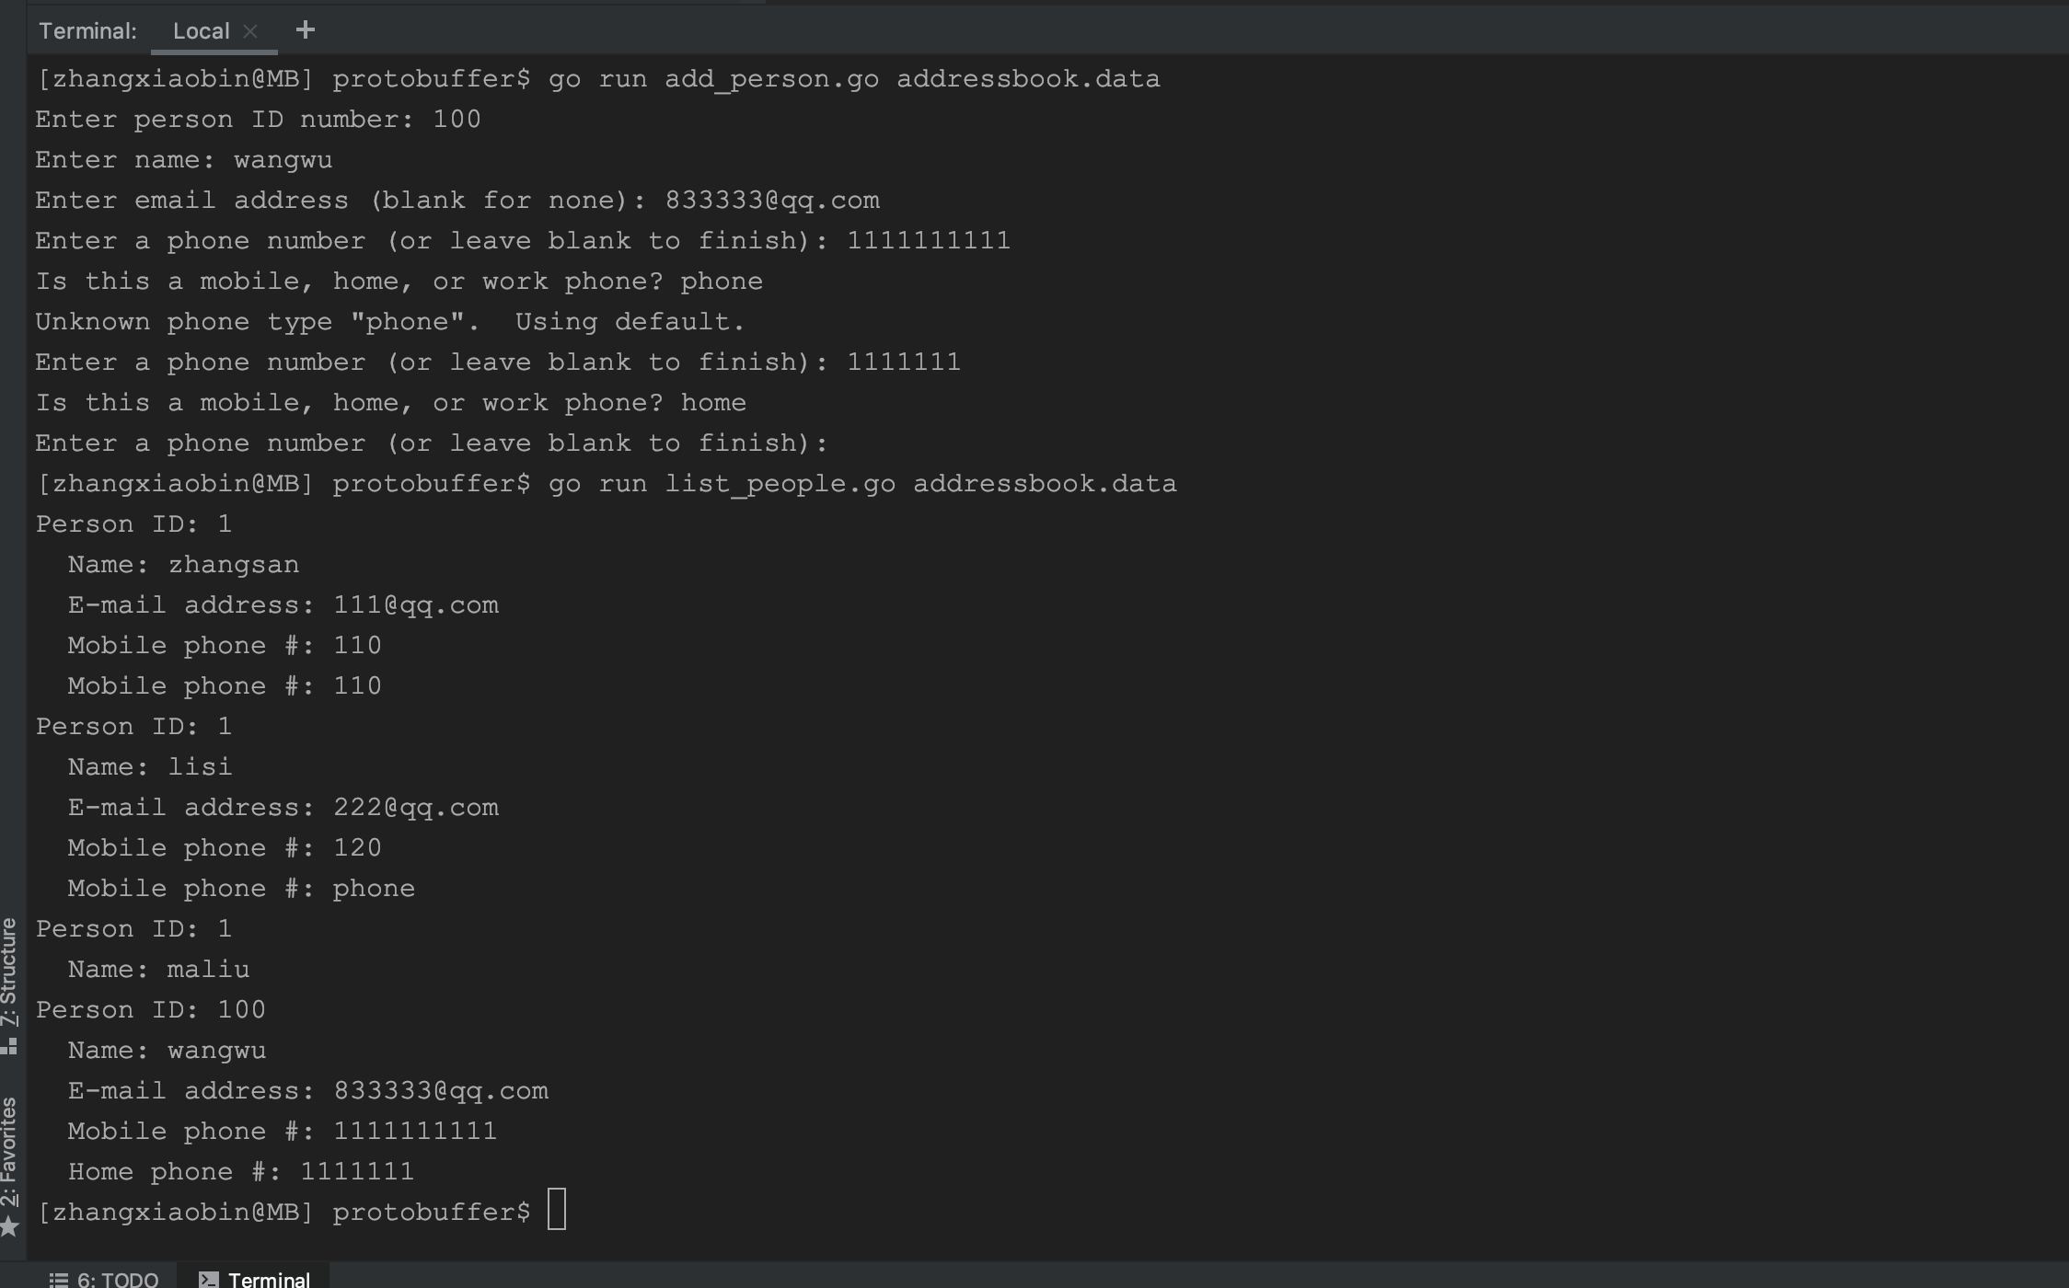Open the 6: TODO tool window
This screenshot has height=1288, width=2069.
point(104,1280)
